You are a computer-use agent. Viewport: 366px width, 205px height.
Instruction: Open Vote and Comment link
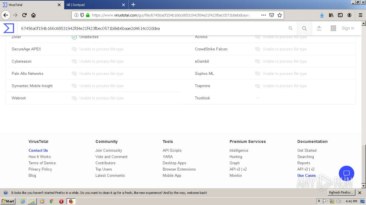[x=112, y=157]
